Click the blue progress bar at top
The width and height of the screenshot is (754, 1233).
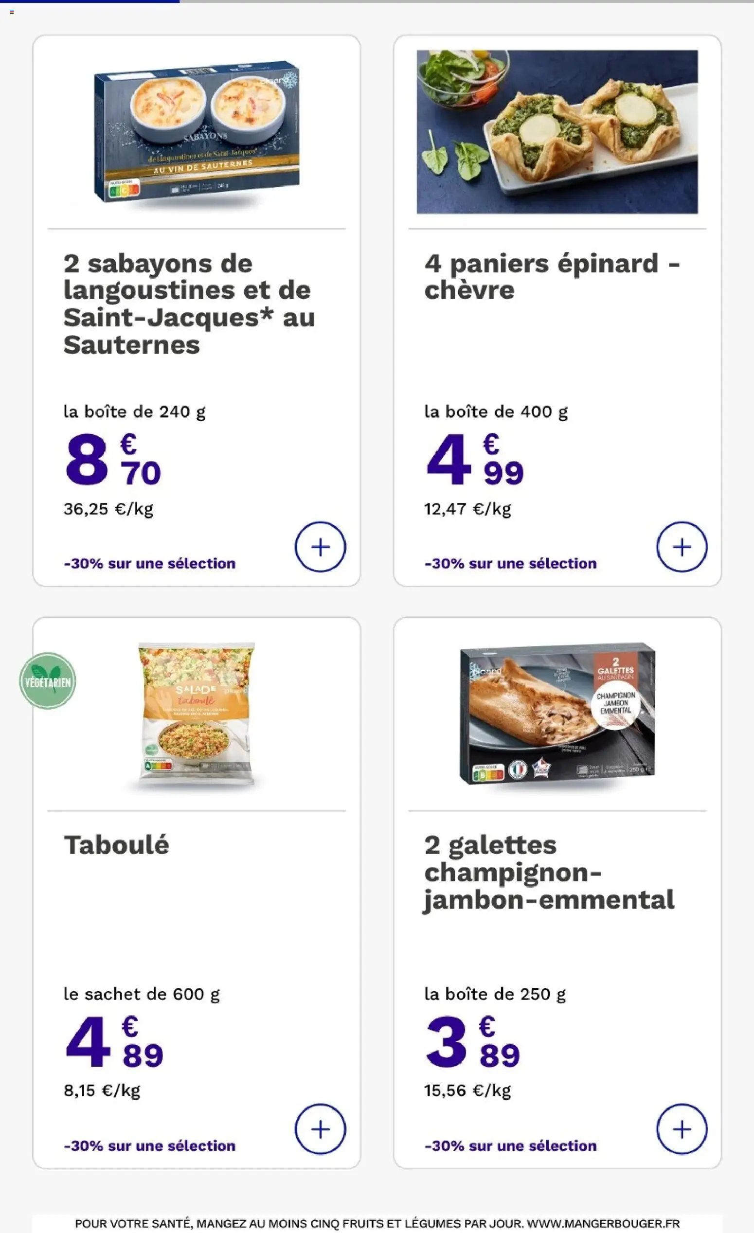[90, 1]
